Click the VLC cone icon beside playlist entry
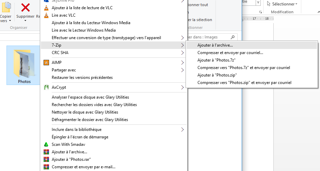320x171 pixels. [46, 8]
